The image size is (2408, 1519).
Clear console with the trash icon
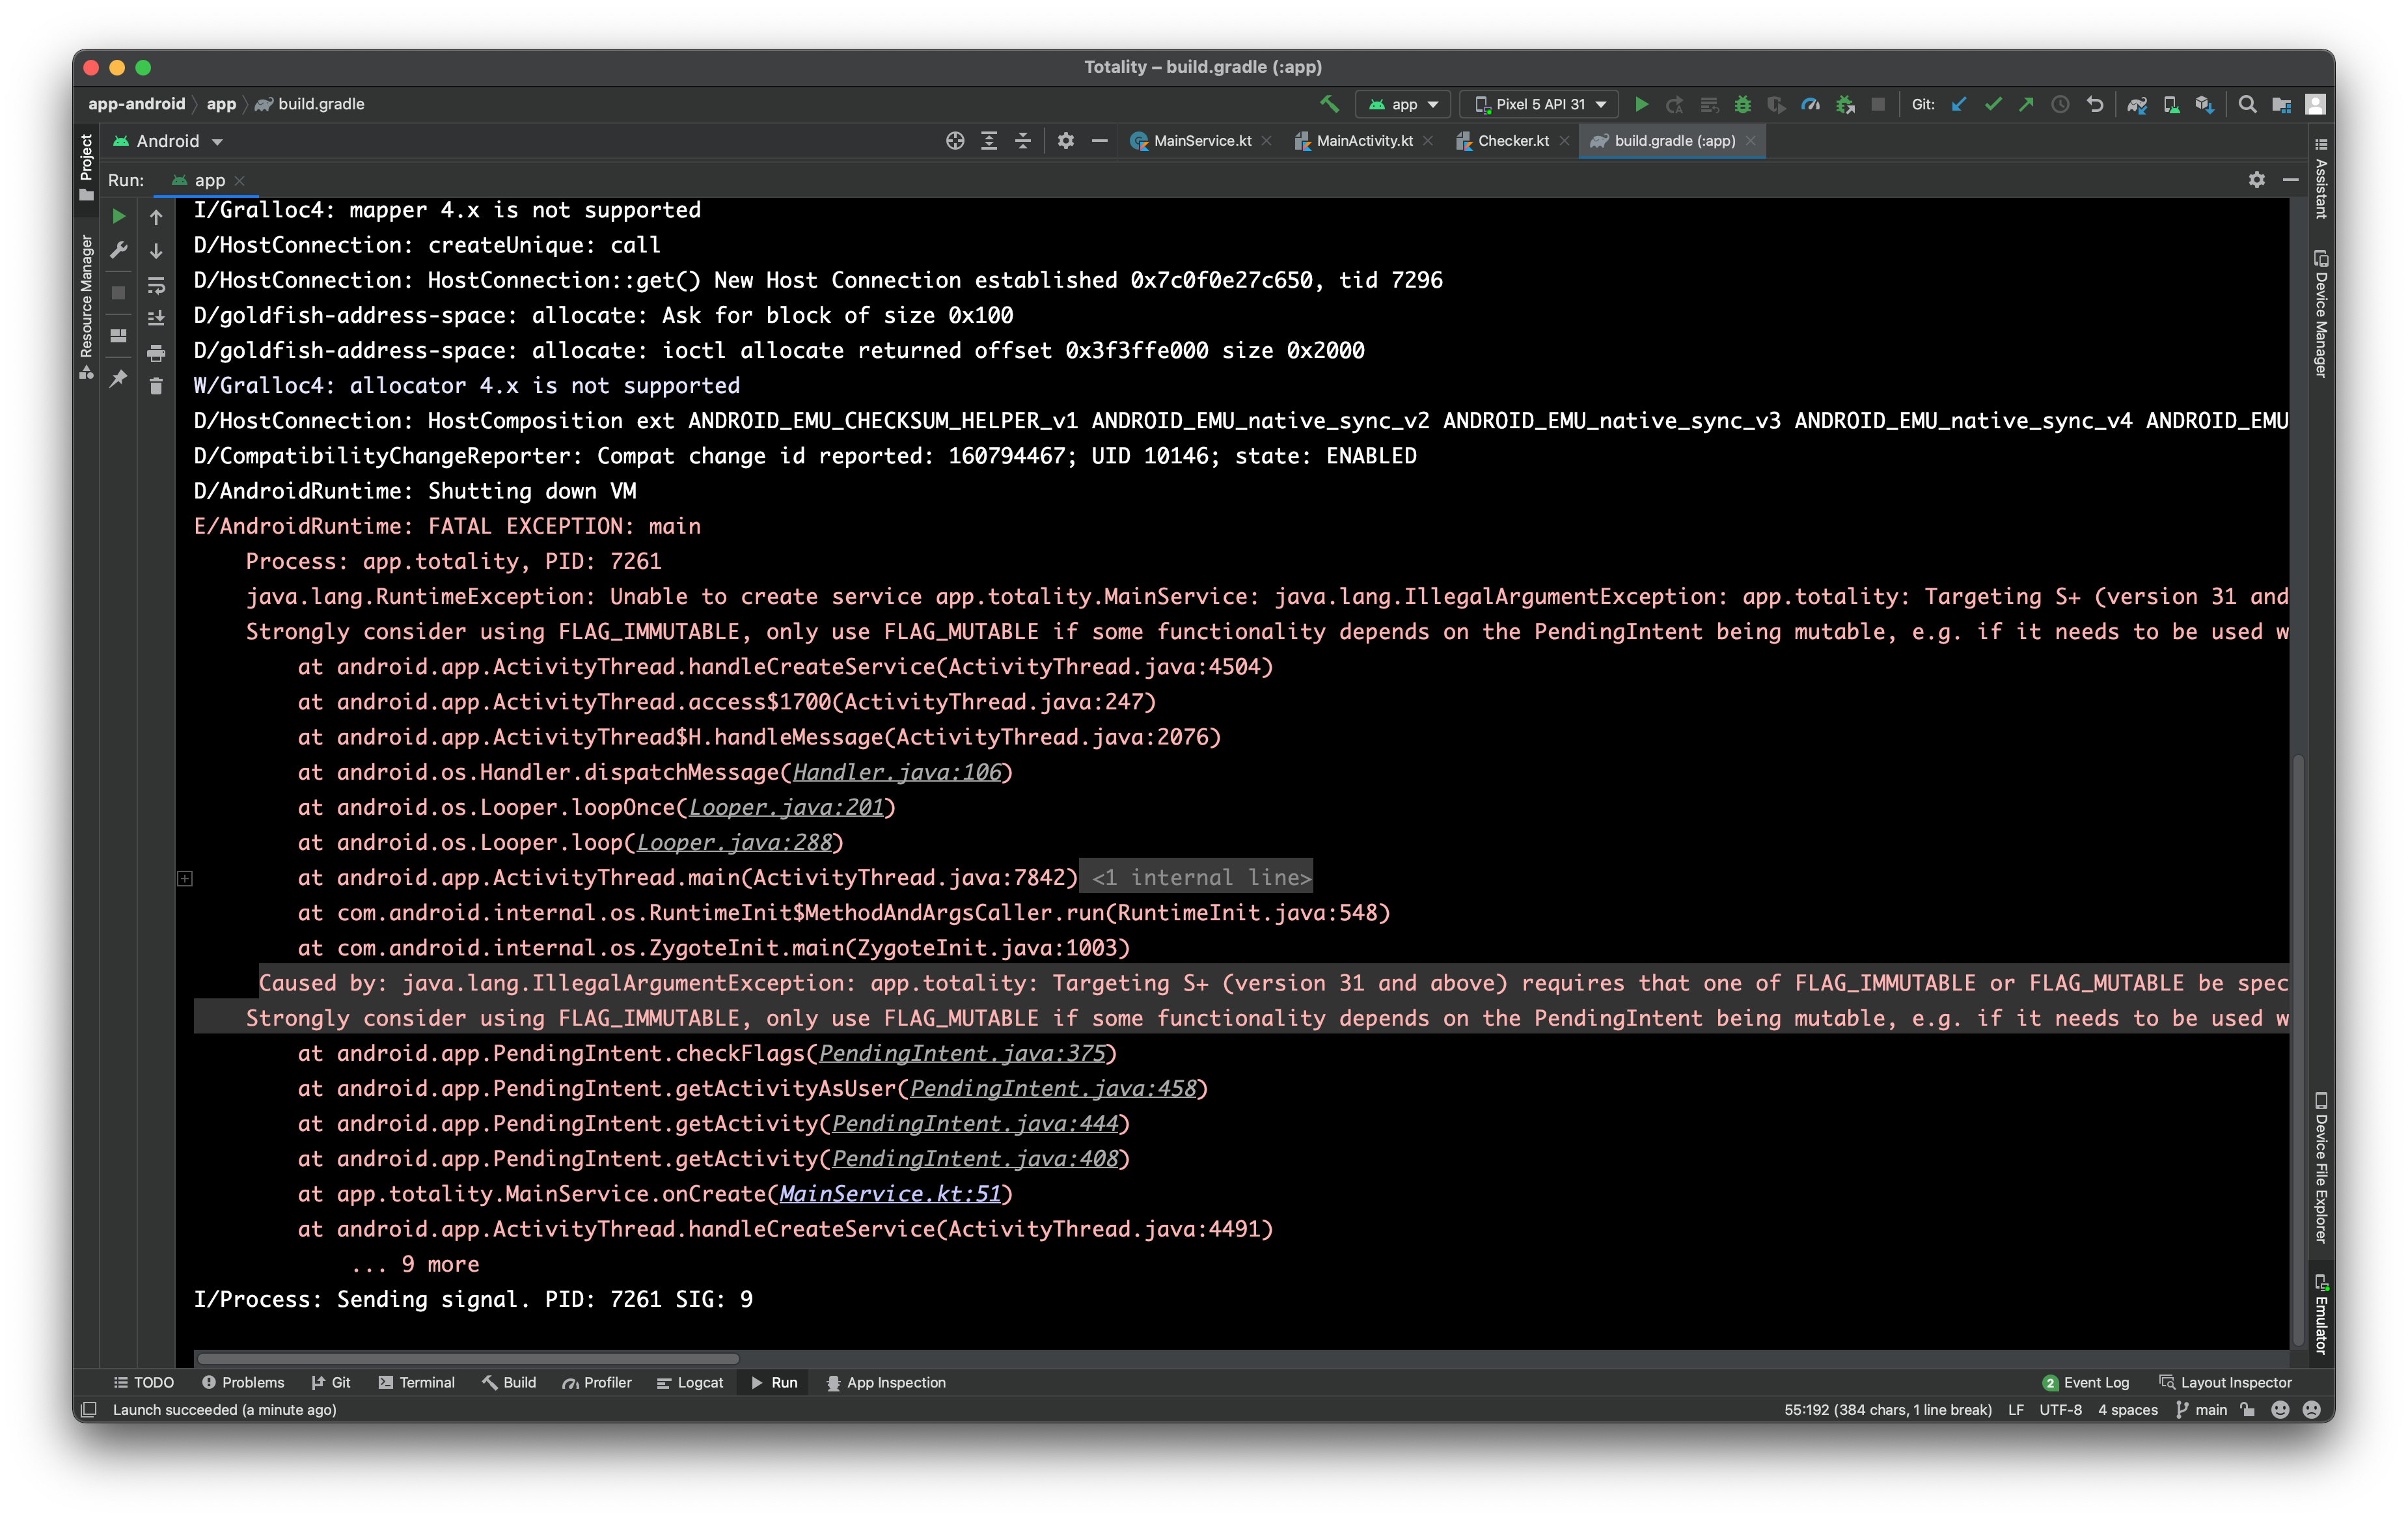tap(156, 386)
